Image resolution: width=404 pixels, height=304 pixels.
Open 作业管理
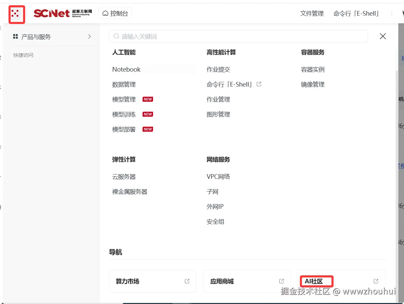218,99
